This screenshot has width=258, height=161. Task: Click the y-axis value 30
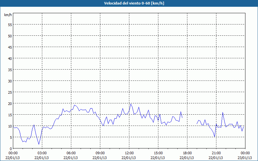point(10,81)
